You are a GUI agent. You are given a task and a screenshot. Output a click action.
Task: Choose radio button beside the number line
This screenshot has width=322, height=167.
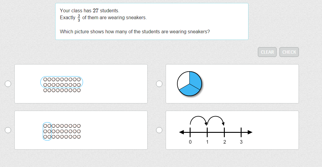click(159, 130)
